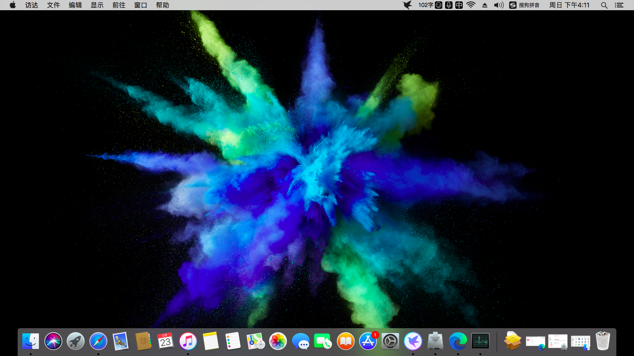Screen dimensions: 634x356
Task: Open Spotlight search magnifier
Action: (604, 5)
